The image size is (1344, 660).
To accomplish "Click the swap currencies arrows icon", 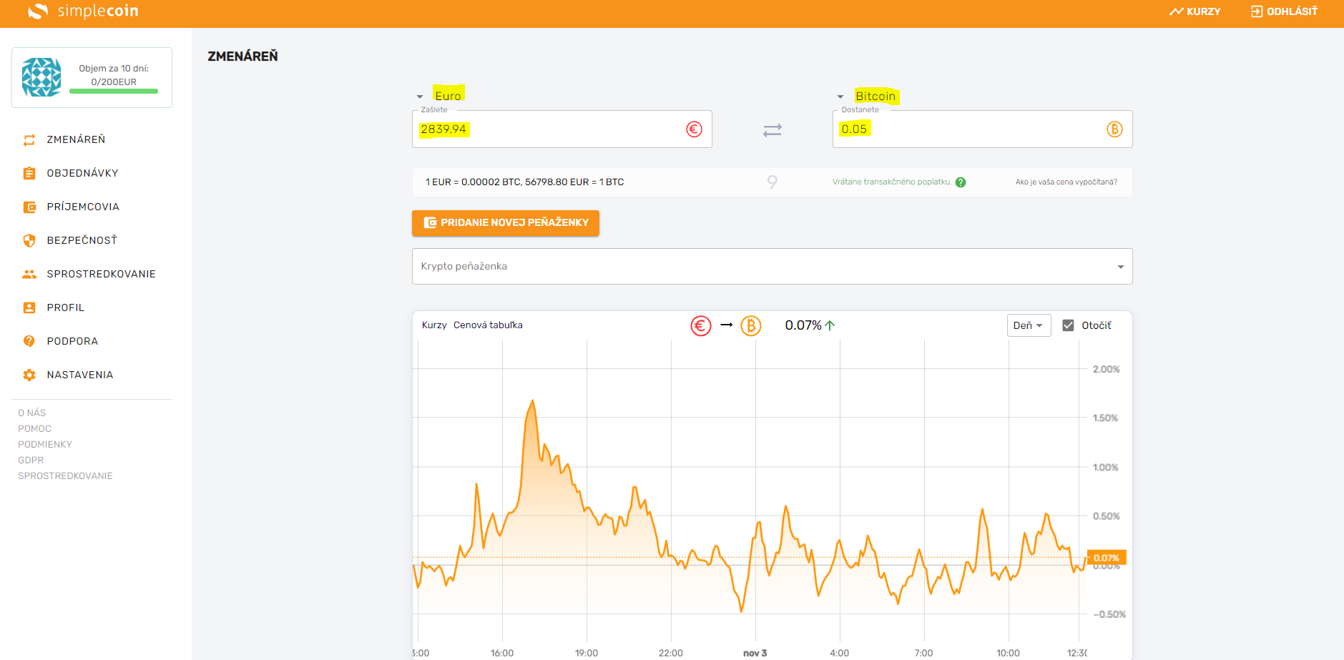I will point(772,130).
